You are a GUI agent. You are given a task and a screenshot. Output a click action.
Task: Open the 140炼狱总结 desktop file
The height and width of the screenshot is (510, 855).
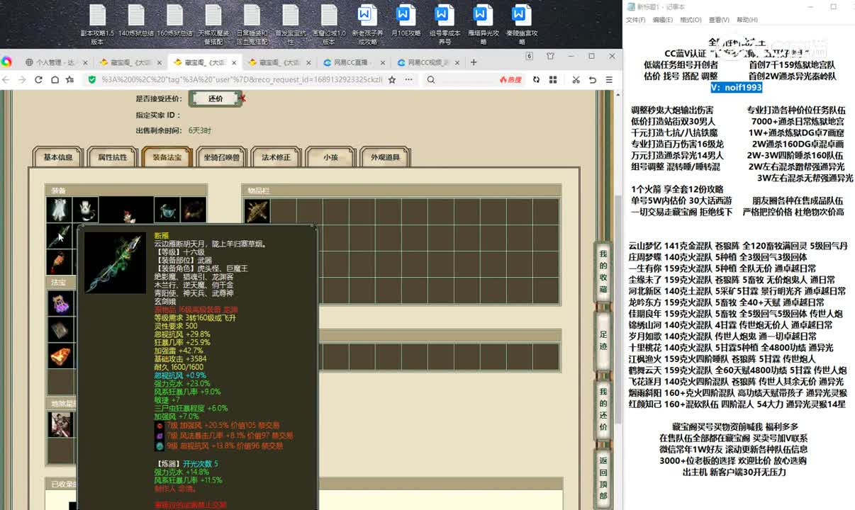(136, 20)
